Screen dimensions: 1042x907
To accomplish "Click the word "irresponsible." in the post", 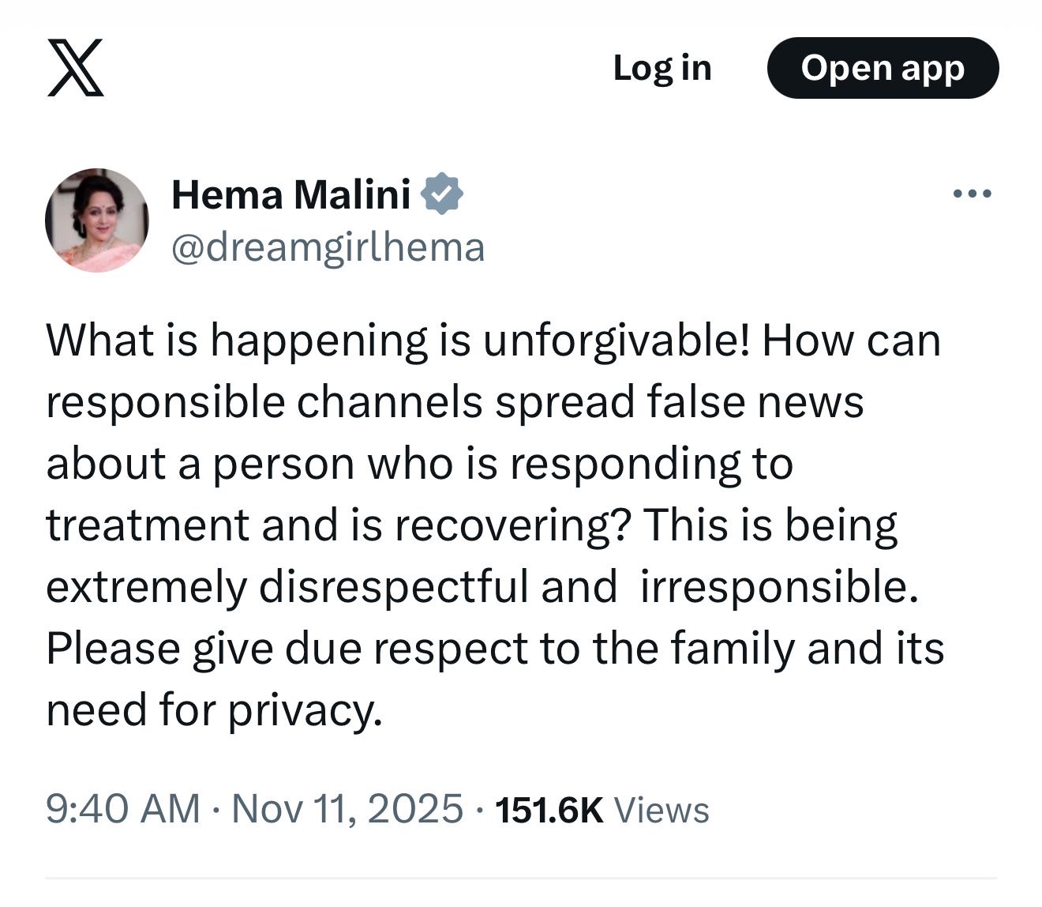I will pyautogui.click(x=779, y=587).
